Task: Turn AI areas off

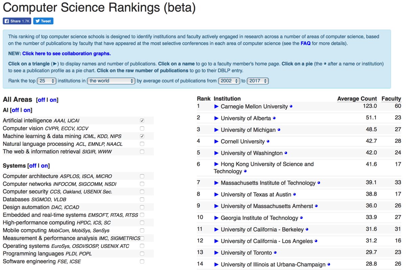Action: (15, 110)
